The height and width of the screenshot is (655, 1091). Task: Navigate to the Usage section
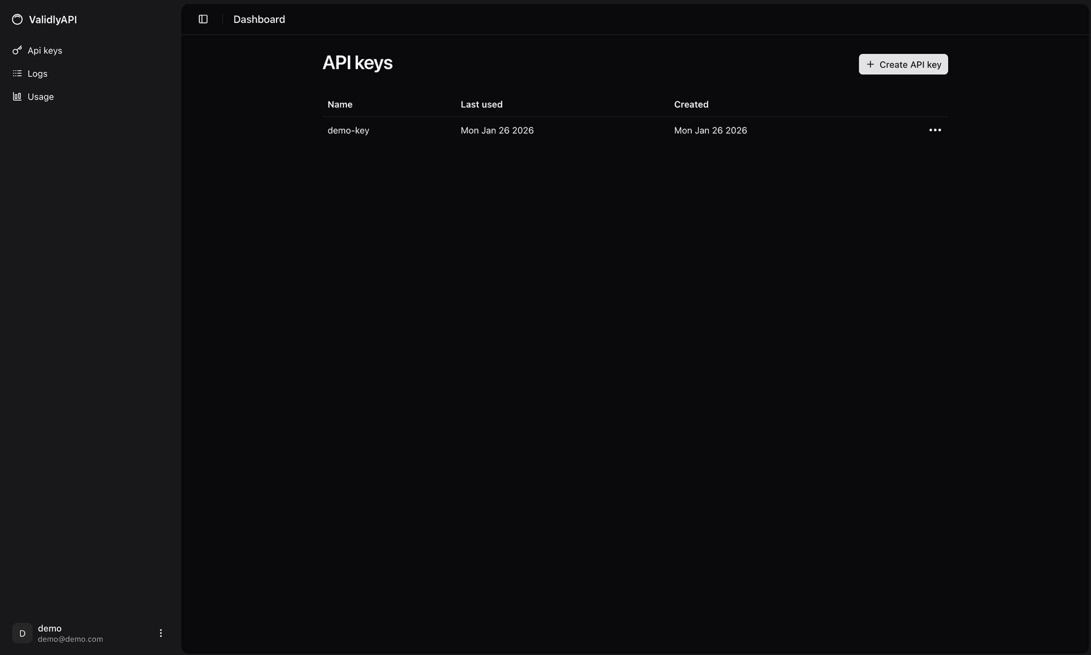click(x=40, y=96)
